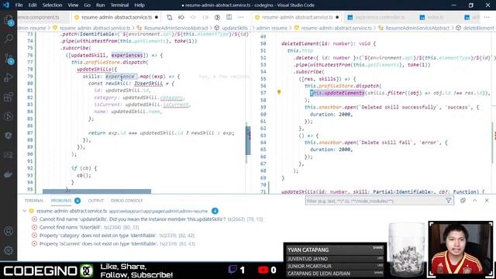Select right group resume-admin-abstract.service.ts tab

click(x=298, y=17)
